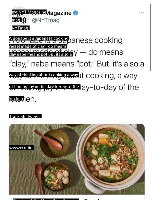
Task: Open the three-dot more options menu
Action: pyautogui.click(x=141, y=13)
